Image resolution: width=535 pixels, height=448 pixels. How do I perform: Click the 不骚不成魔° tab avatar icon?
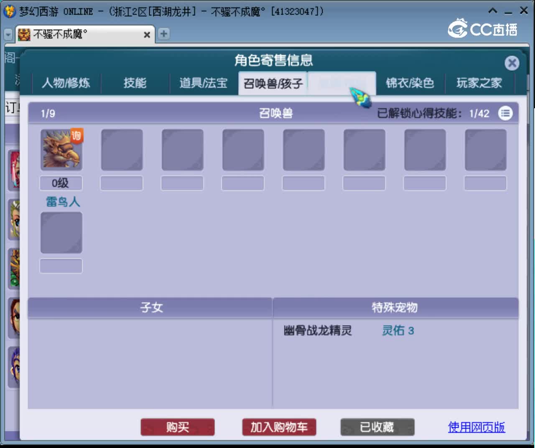[x=24, y=34]
